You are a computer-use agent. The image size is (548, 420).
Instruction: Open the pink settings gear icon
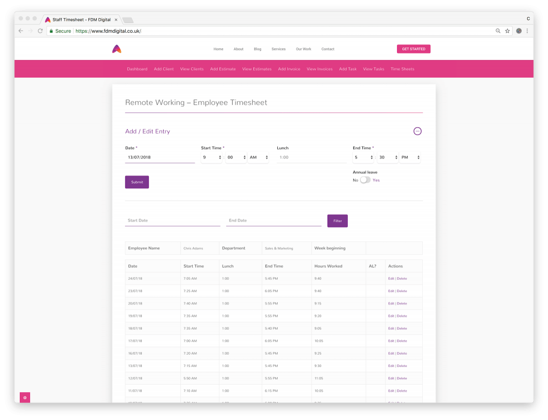click(x=25, y=398)
